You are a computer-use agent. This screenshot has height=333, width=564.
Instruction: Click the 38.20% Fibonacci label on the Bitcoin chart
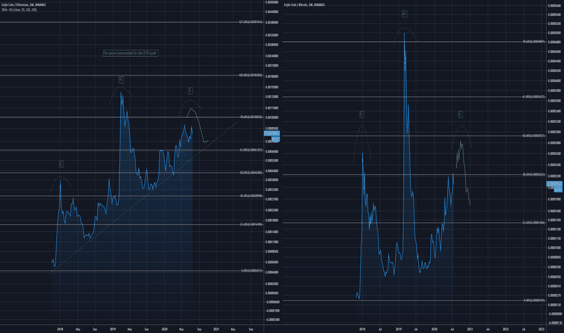[x=534, y=174]
